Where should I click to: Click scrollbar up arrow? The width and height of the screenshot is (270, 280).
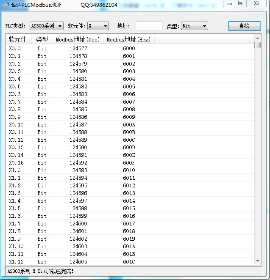(x=258, y=38)
